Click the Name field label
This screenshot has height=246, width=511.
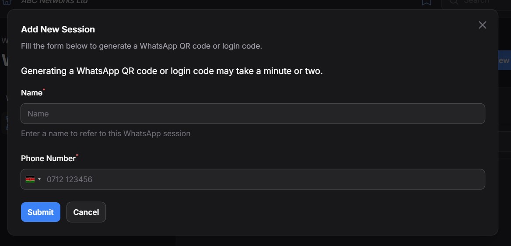[x=32, y=93]
